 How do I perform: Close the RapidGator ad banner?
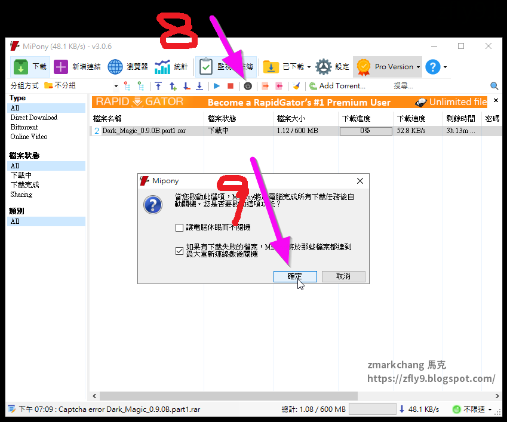point(496,100)
